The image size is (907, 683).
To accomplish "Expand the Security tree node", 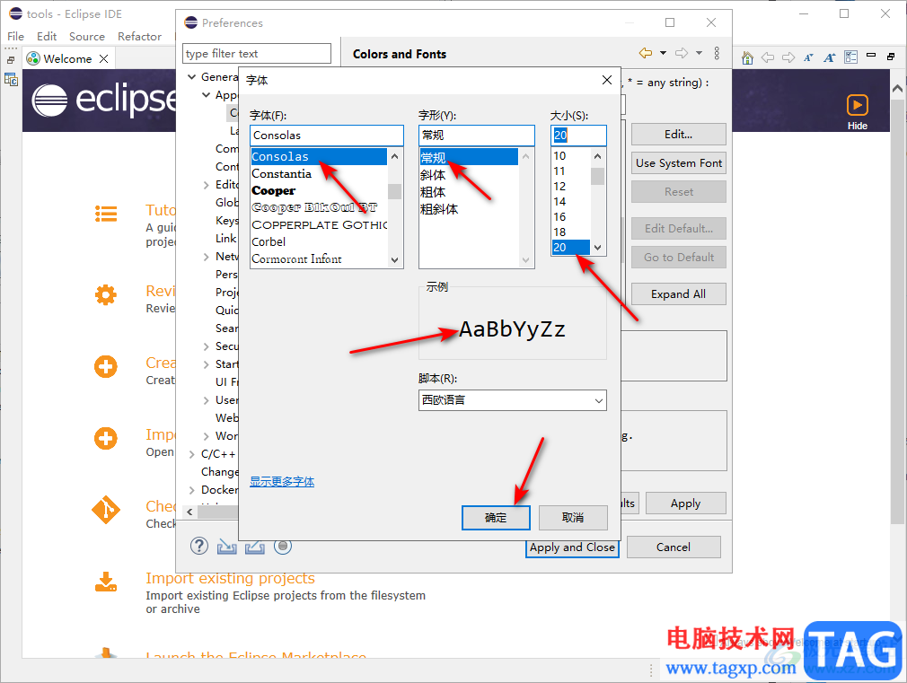I will 207,346.
